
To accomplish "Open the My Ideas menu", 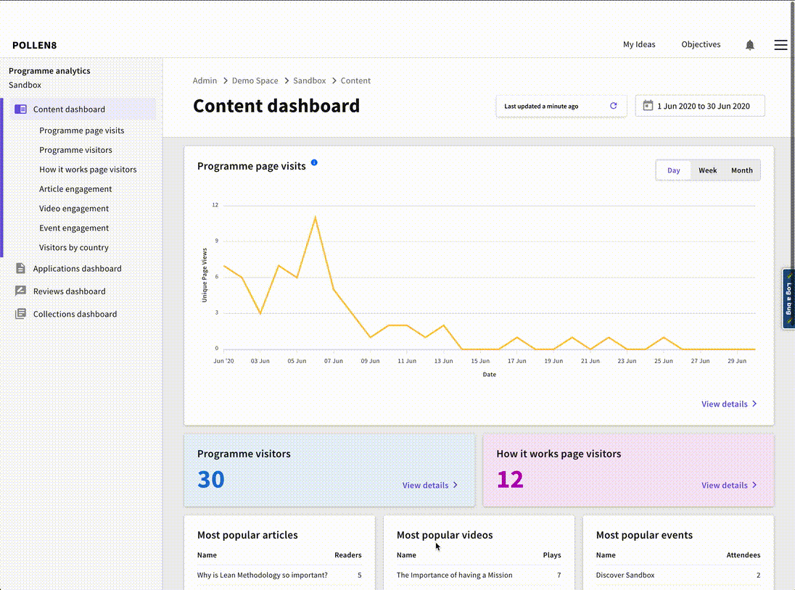I will coord(639,44).
